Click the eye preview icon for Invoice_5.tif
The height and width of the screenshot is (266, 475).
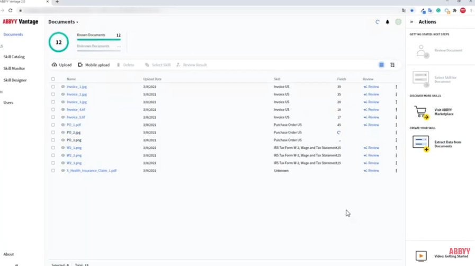click(62, 117)
